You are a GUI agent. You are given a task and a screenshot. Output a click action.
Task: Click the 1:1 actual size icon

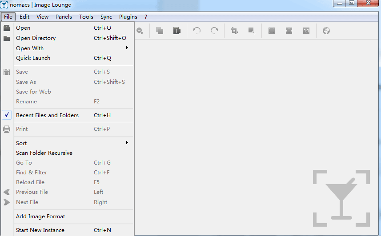click(x=306, y=31)
